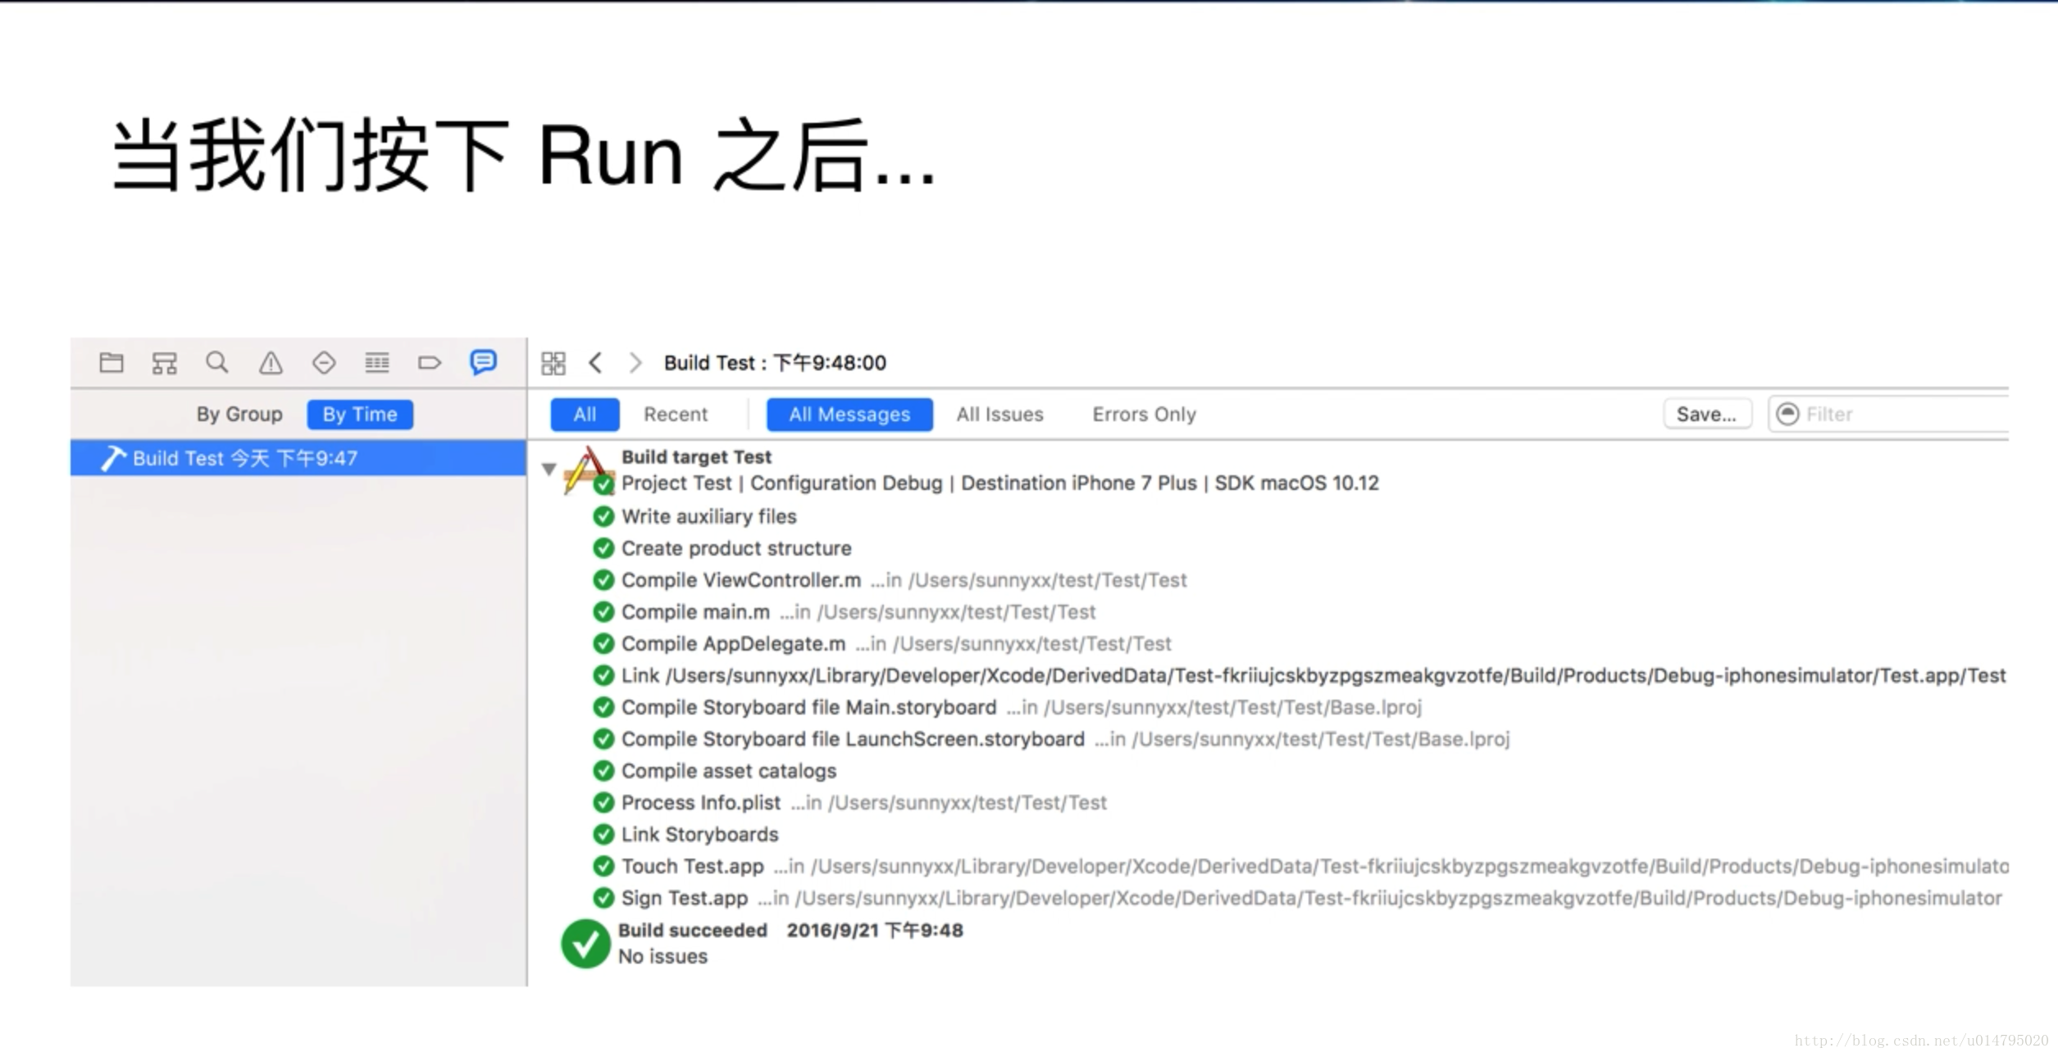Screen dimensions: 2058x1057
Task: Select the Create product structure step
Action: click(736, 548)
